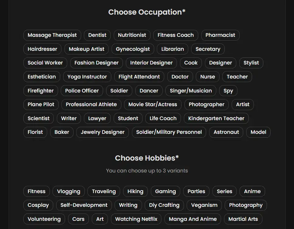Pick Stylist as occupation

(251, 63)
